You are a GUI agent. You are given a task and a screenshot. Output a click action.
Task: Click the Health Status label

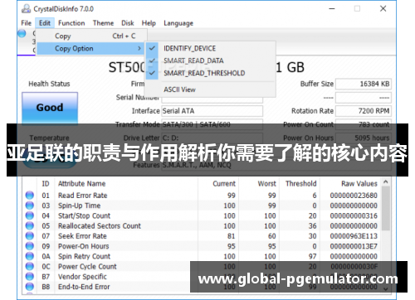tap(49, 84)
